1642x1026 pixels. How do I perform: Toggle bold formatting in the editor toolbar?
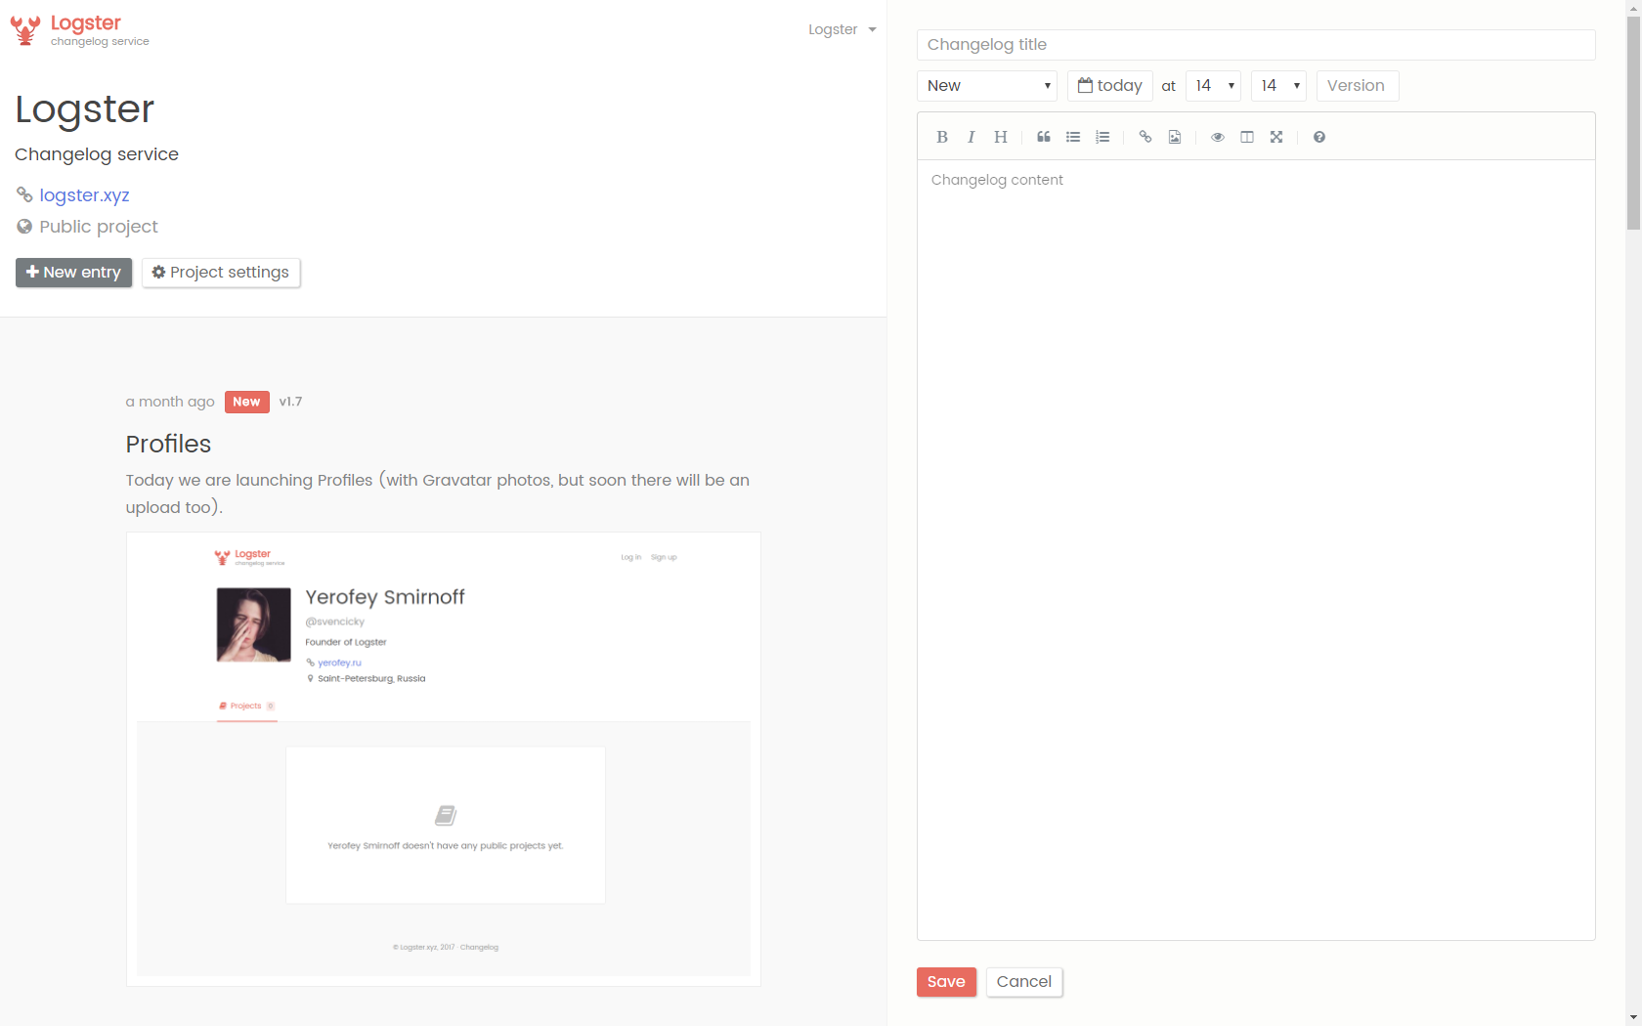[x=941, y=137]
